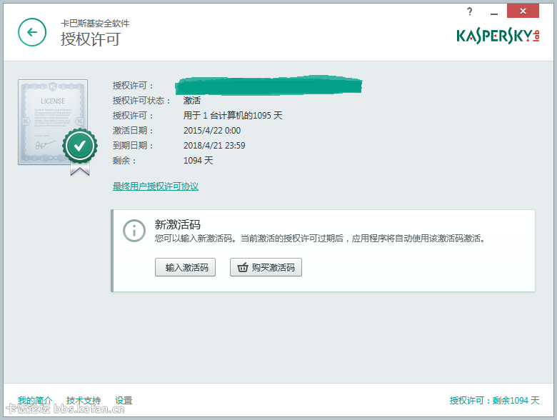Image resolution: width=557 pixels, height=420 pixels.
Task: Click the info icon beside 新激活码
Action: pyautogui.click(x=134, y=231)
